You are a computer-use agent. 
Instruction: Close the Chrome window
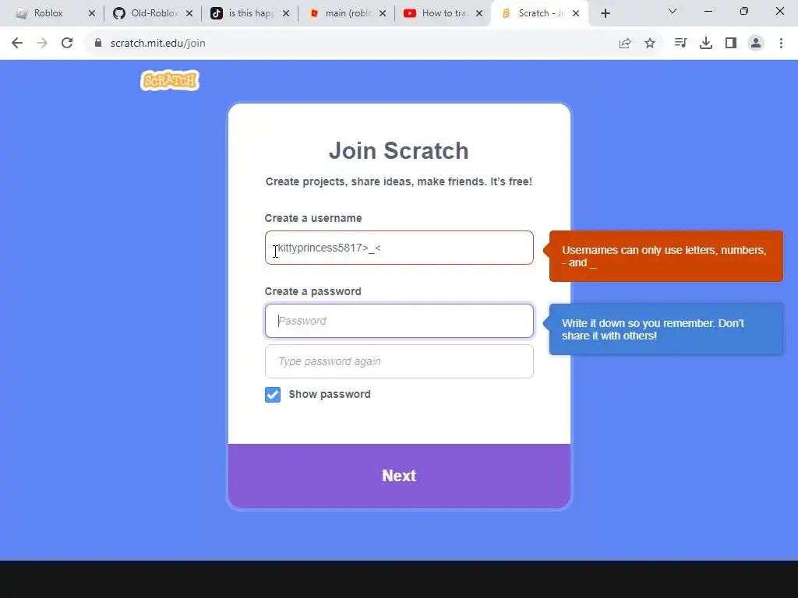tap(779, 11)
